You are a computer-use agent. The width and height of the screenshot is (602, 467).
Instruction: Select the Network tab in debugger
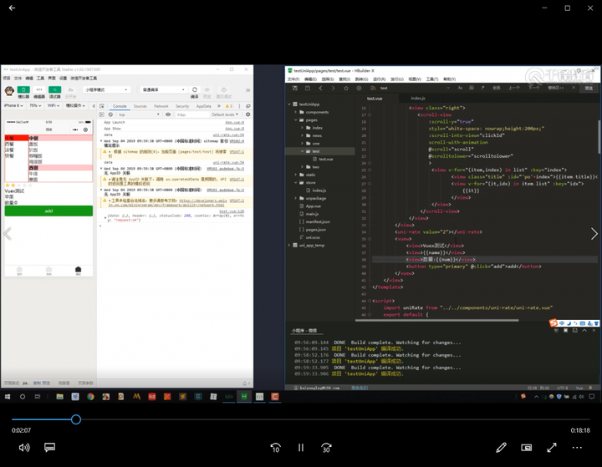tap(161, 106)
